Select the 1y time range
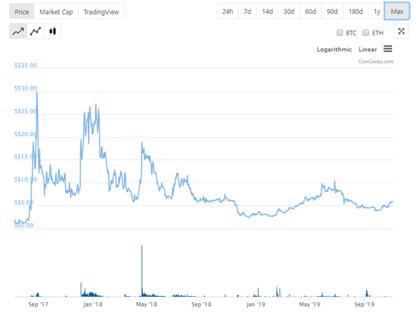The image size is (419, 316). pyautogui.click(x=377, y=11)
